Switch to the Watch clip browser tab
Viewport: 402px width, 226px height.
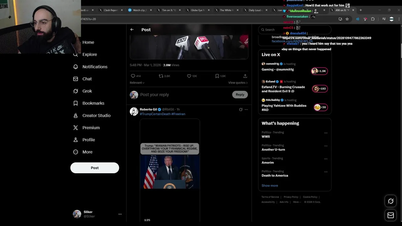click(x=140, y=10)
